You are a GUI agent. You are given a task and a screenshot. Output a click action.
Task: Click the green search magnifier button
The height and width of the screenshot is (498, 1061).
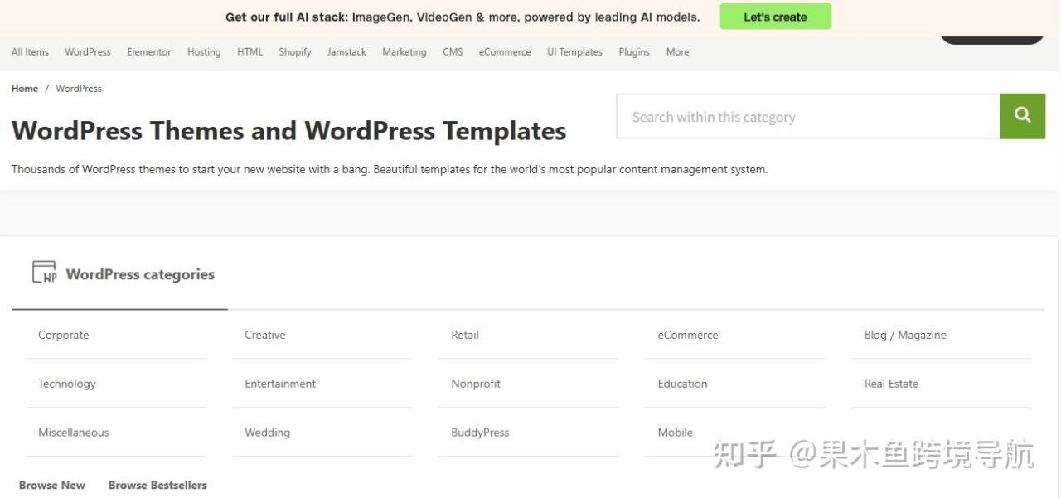1022,116
